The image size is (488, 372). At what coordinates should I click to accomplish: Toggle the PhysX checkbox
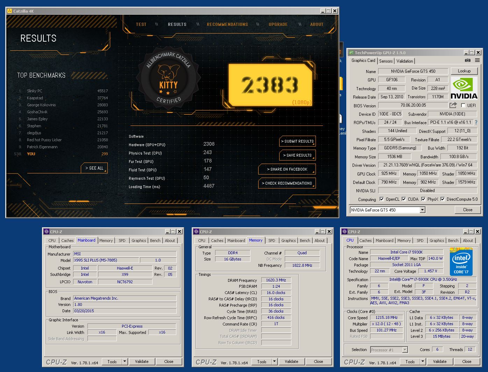click(x=423, y=199)
